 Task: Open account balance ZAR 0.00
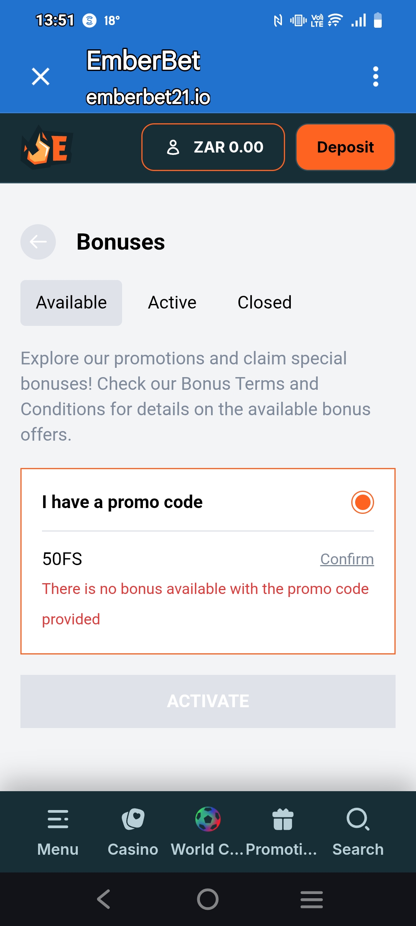click(213, 147)
